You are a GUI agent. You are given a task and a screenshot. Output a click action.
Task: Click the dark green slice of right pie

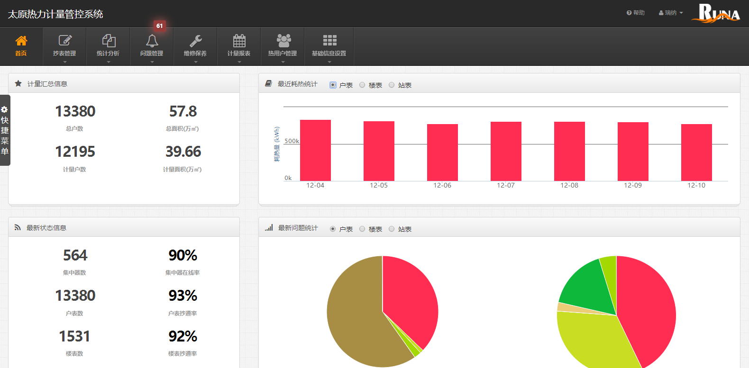[x=588, y=287]
